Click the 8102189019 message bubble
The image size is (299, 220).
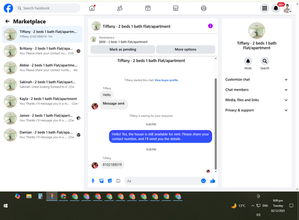(x=112, y=165)
